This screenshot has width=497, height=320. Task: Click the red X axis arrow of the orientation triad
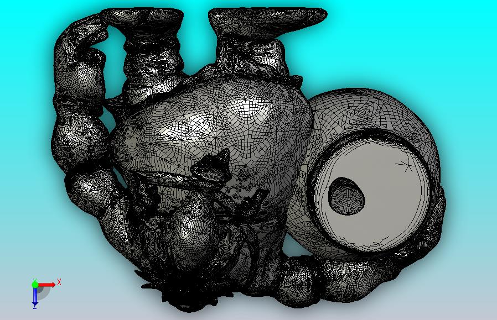tap(46, 285)
